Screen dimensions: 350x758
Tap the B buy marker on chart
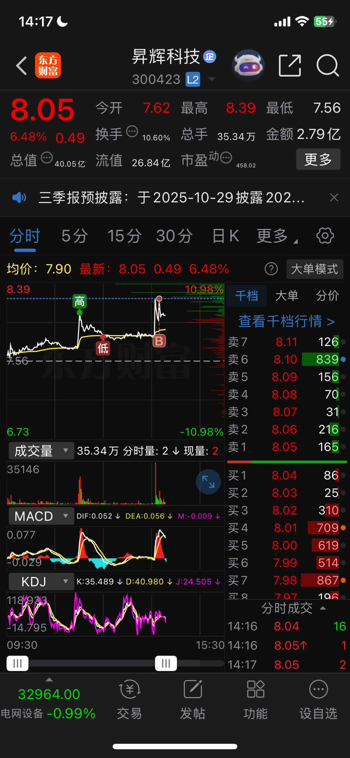159,341
